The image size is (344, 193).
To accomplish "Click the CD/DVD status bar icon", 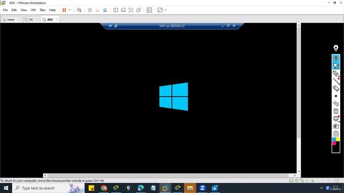I will click(297, 181).
